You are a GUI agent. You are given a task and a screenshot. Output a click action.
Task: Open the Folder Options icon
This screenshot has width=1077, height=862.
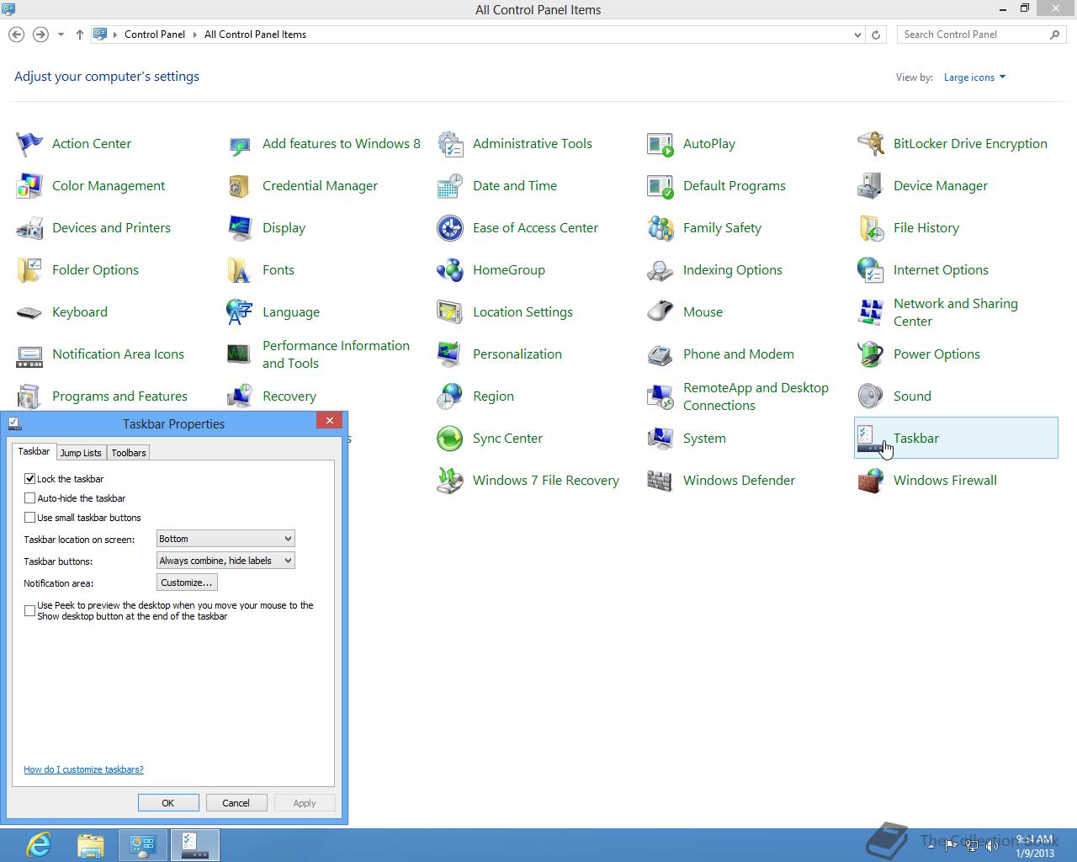click(x=29, y=270)
